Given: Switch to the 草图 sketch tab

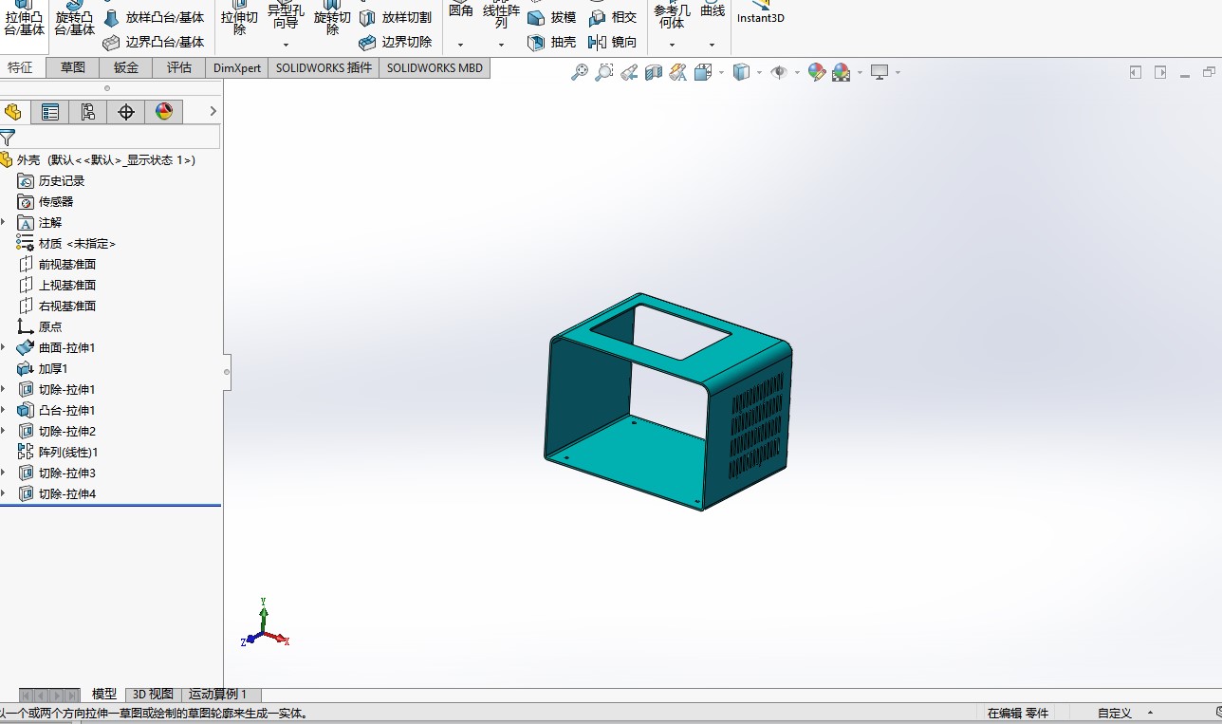Looking at the screenshot, I should click(73, 67).
